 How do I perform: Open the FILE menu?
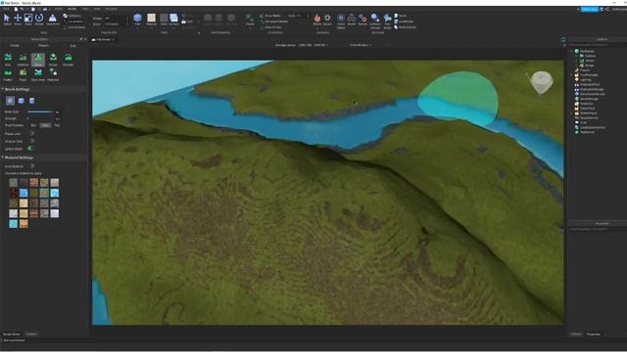point(6,9)
